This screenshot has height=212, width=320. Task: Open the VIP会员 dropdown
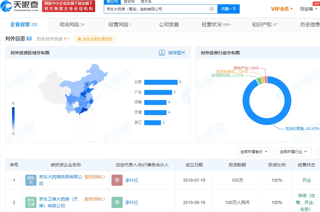(x=282, y=9)
